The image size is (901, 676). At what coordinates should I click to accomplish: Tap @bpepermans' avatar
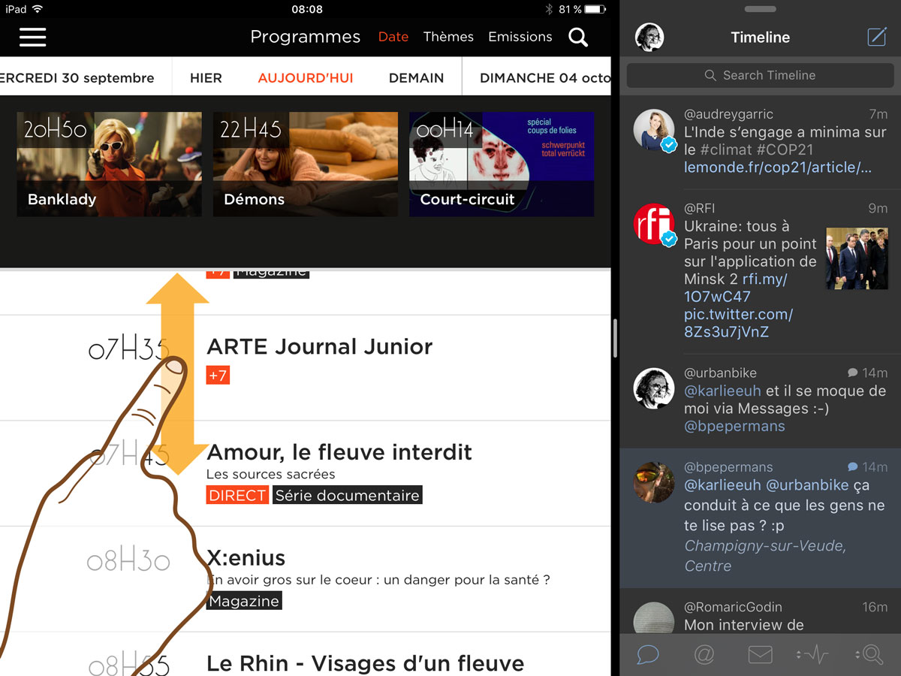(x=654, y=482)
